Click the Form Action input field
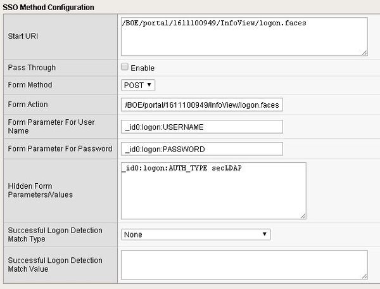 tap(201, 105)
